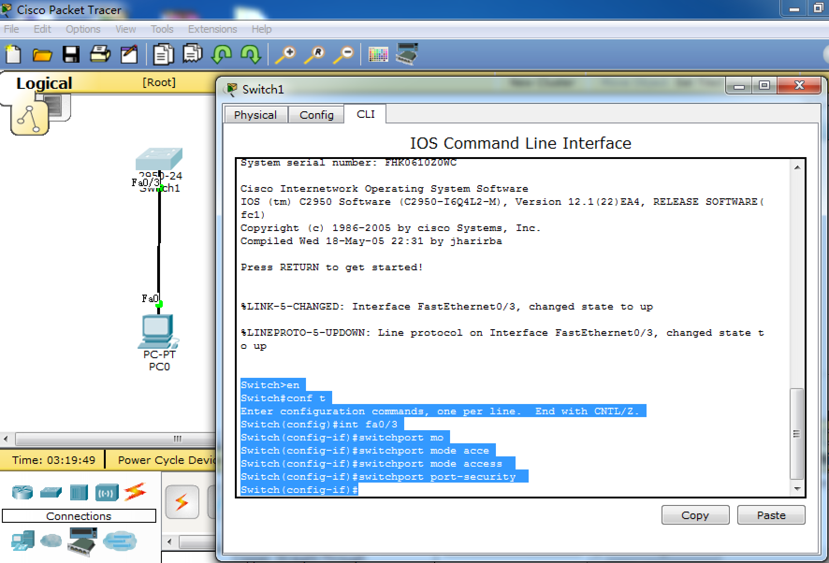The width and height of the screenshot is (829, 563).
Task: Open the Edit menu
Action: [42, 29]
